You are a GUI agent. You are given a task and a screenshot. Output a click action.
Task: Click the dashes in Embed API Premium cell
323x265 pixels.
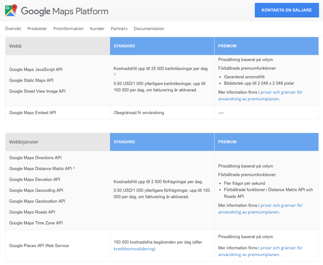[x=221, y=113]
